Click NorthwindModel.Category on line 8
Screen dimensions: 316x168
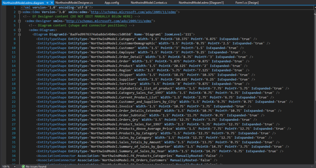coord(112,39)
